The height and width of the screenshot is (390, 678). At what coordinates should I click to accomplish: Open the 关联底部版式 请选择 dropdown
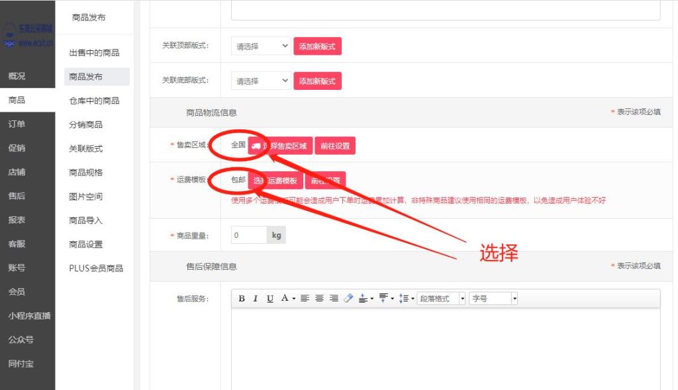click(260, 80)
